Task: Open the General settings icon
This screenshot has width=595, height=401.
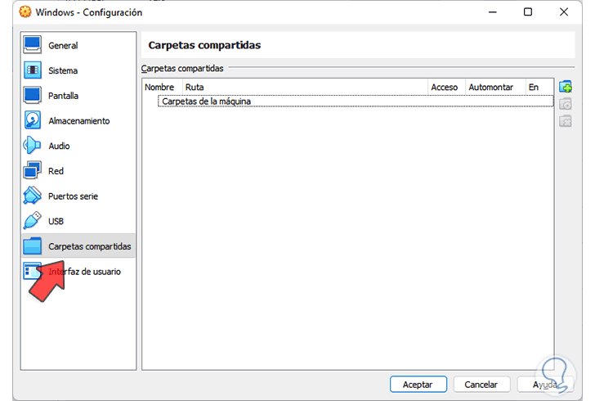Action: (32, 45)
